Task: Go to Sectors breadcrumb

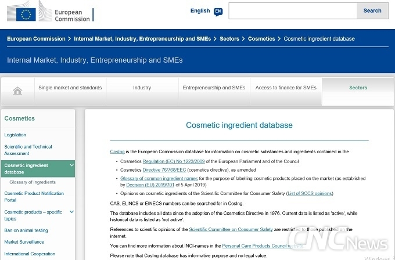Action: pyautogui.click(x=229, y=39)
